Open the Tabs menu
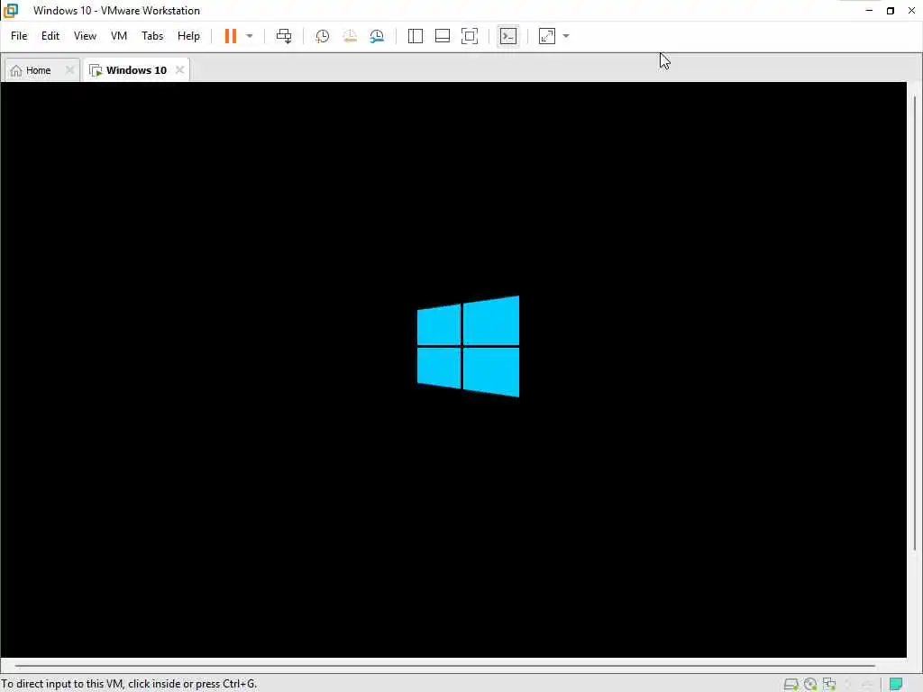Image resolution: width=923 pixels, height=692 pixels. tap(152, 36)
